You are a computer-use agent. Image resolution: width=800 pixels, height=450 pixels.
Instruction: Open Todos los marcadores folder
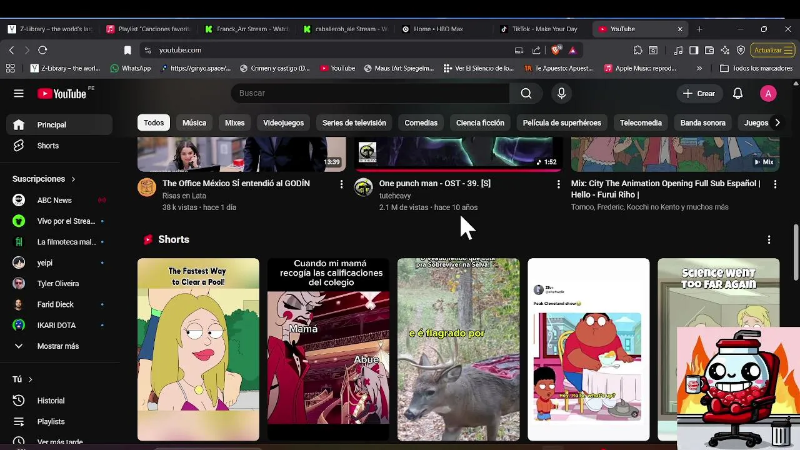click(756, 68)
